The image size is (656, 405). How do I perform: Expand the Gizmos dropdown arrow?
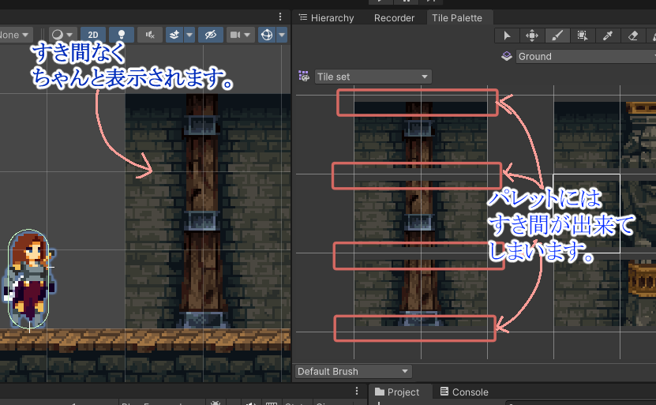click(x=282, y=35)
